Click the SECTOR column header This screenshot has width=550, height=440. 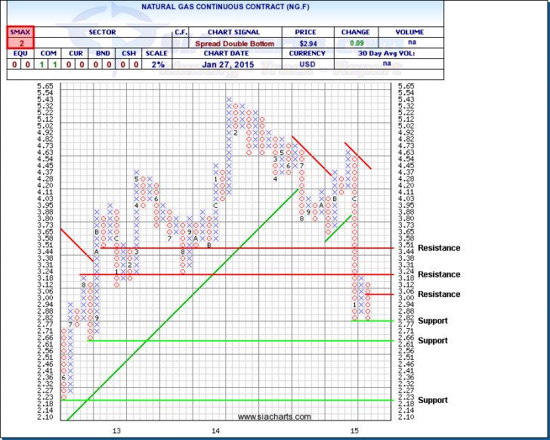pos(100,33)
